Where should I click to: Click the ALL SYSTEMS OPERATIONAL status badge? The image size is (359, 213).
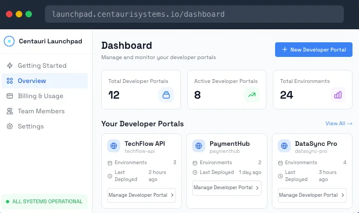(x=44, y=202)
